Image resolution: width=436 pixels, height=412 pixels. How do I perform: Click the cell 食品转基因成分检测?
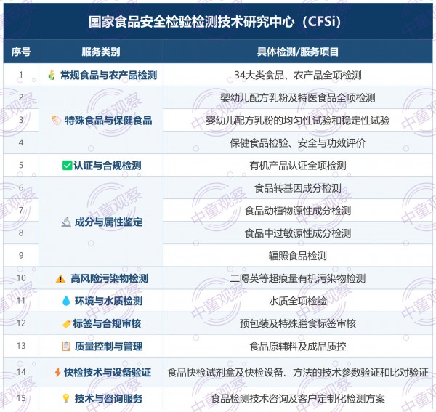298,188
